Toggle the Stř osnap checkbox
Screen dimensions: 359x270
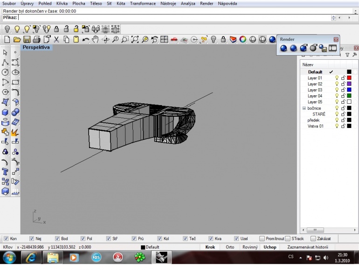109,239
